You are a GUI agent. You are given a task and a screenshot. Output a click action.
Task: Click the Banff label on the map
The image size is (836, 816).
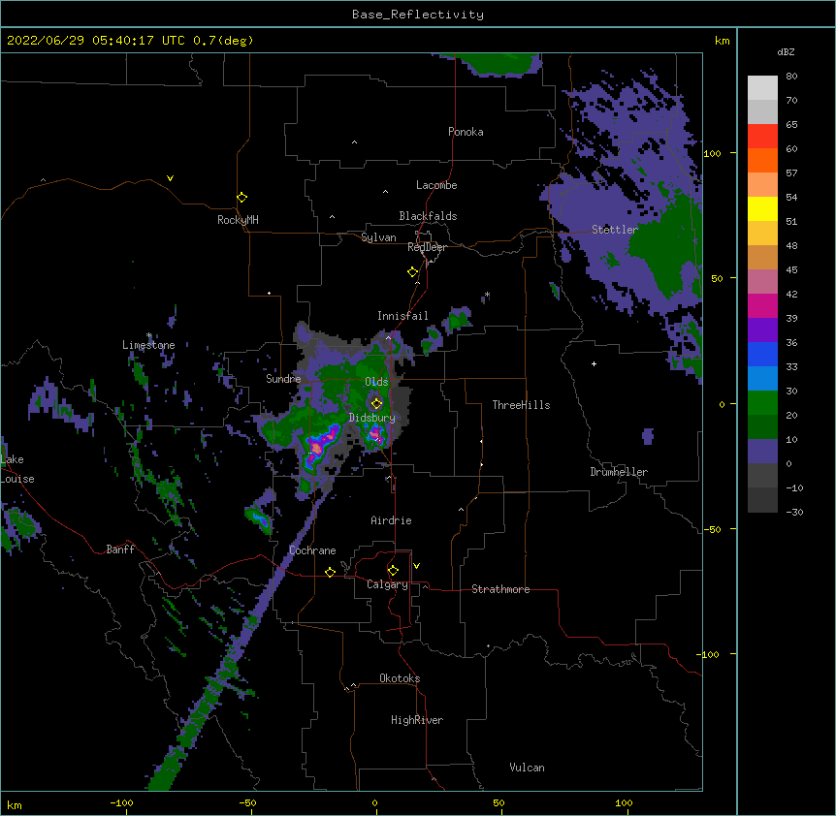click(x=120, y=549)
